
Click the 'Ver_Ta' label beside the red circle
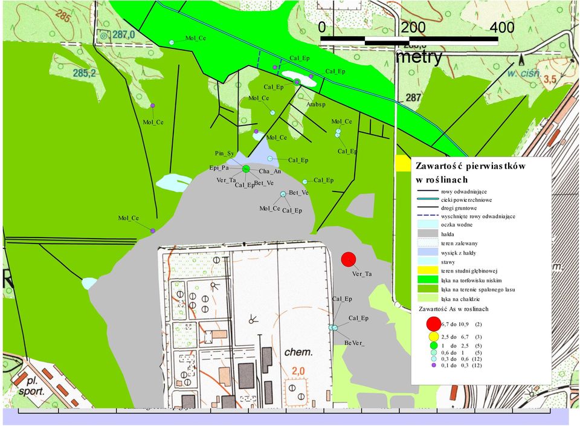click(x=362, y=274)
